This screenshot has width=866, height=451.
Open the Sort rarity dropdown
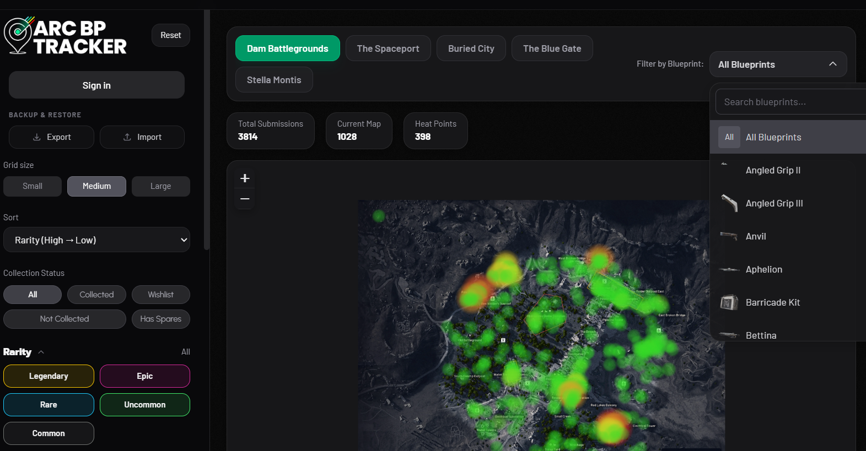(96, 240)
